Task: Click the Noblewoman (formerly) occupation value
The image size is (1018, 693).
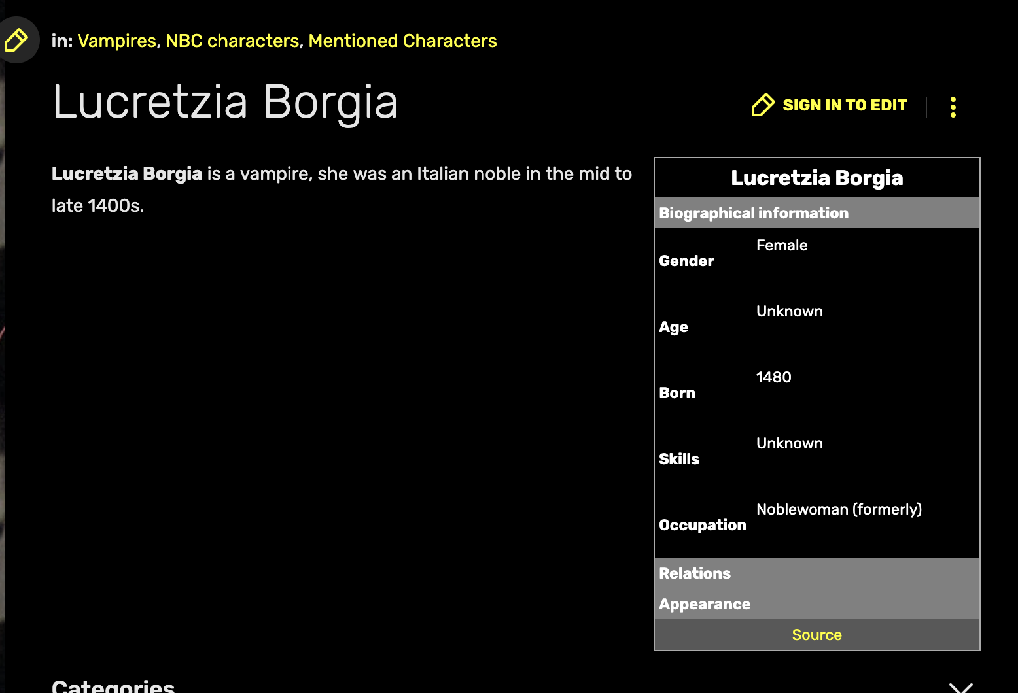Action: 839,509
